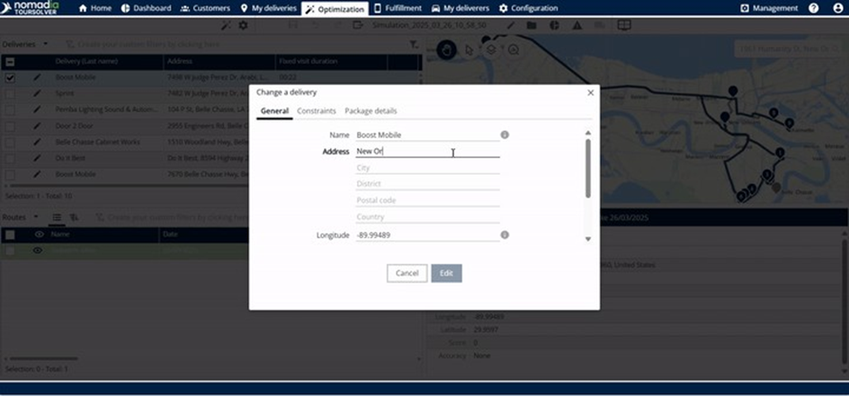Screen dimensions: 849x396
Task: Open the Package details tab
Action: (x=371, y=110)
